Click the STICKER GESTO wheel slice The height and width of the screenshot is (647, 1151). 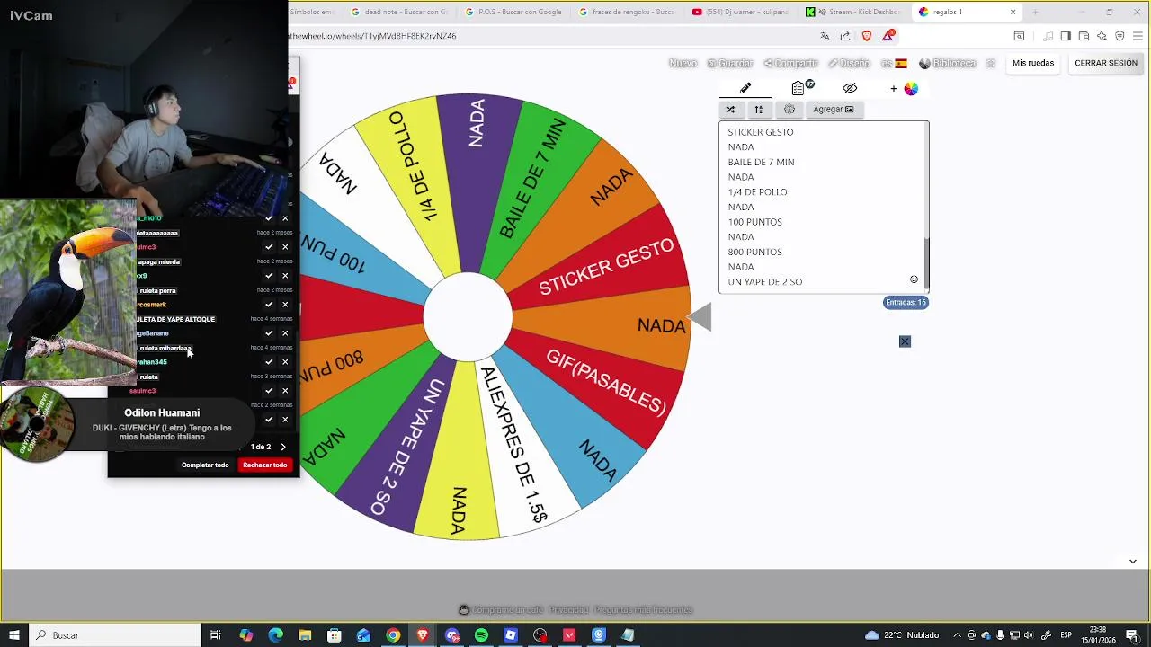tap(606, 266)
